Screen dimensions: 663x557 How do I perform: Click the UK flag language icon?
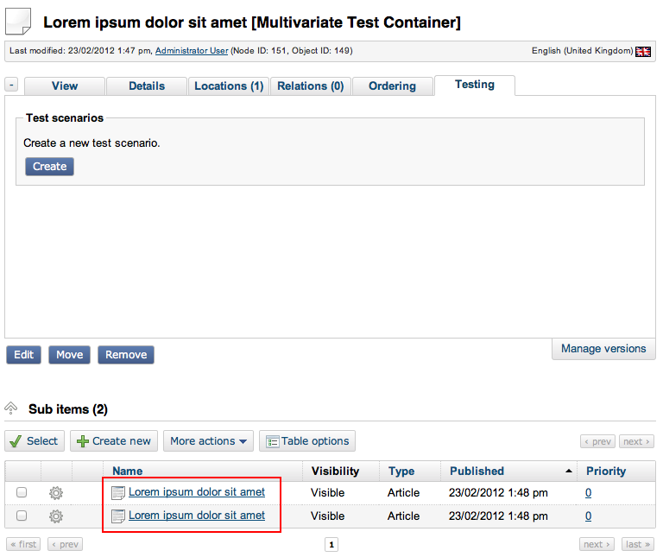(643, 52)
